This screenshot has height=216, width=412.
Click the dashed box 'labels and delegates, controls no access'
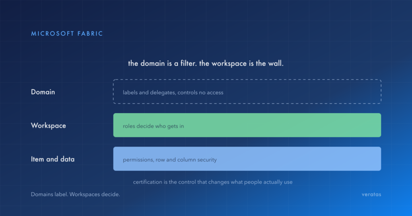click(247, 92)
